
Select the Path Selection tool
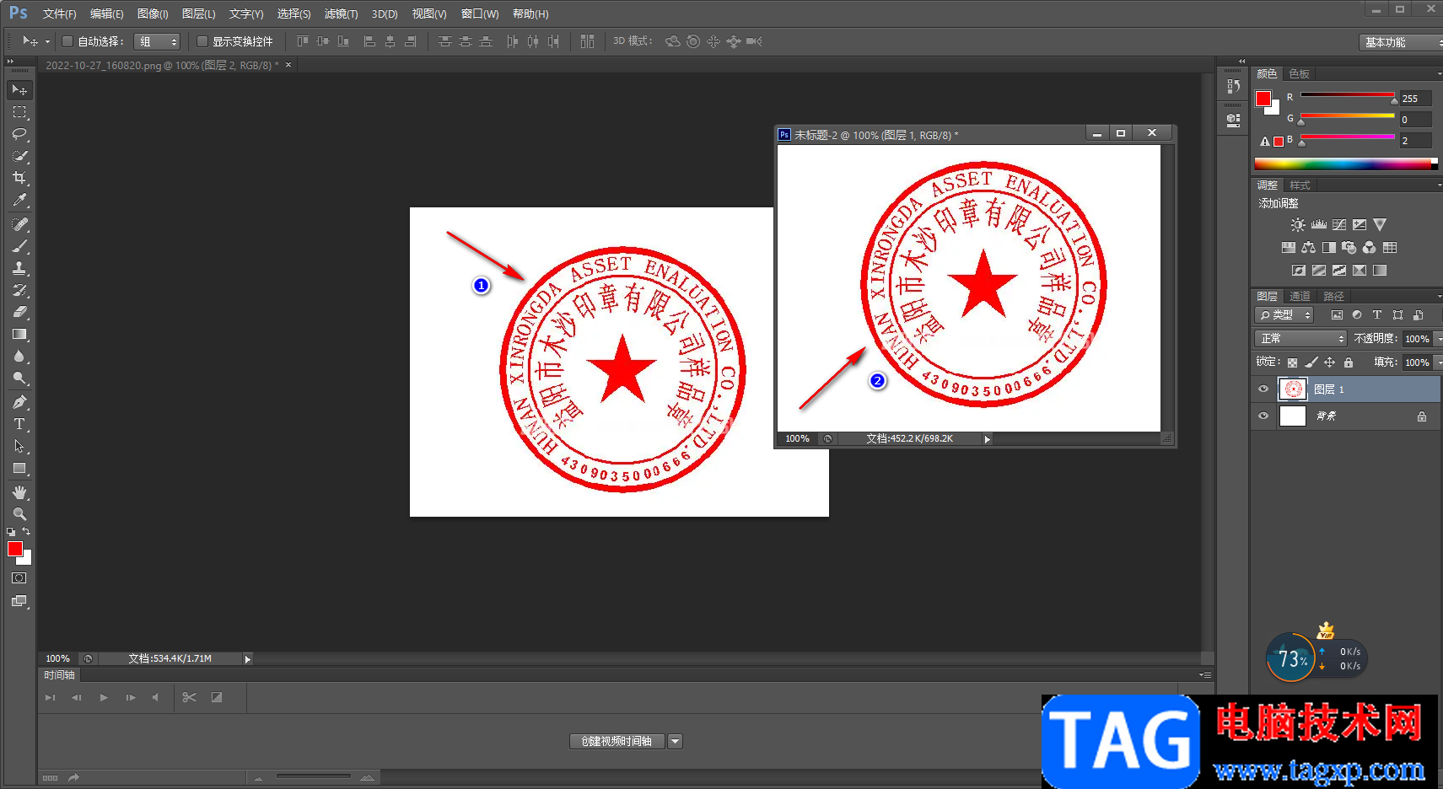(x=19, y=446)
